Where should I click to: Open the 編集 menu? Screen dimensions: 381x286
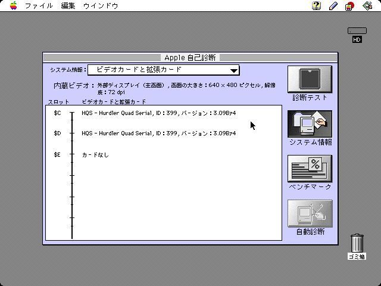[68, 5]
